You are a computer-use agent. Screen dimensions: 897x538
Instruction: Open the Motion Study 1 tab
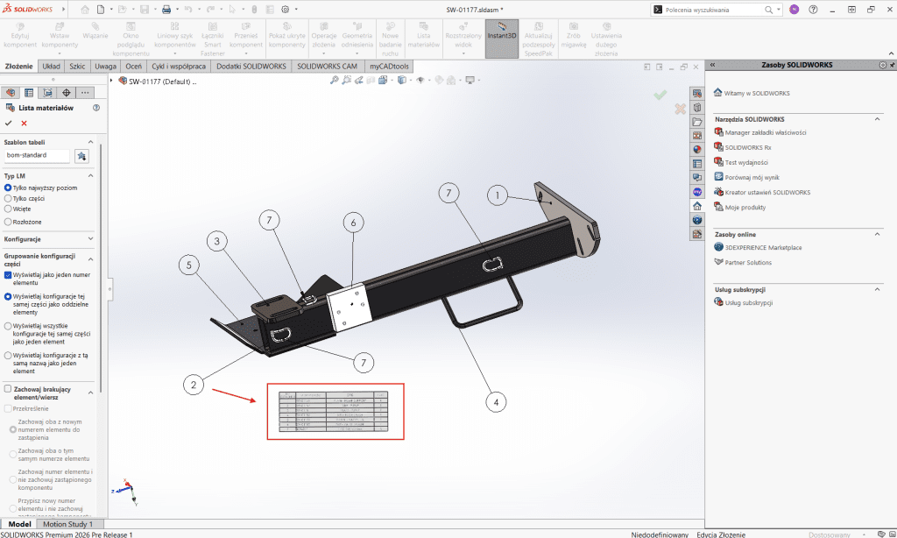pos(67,524)
